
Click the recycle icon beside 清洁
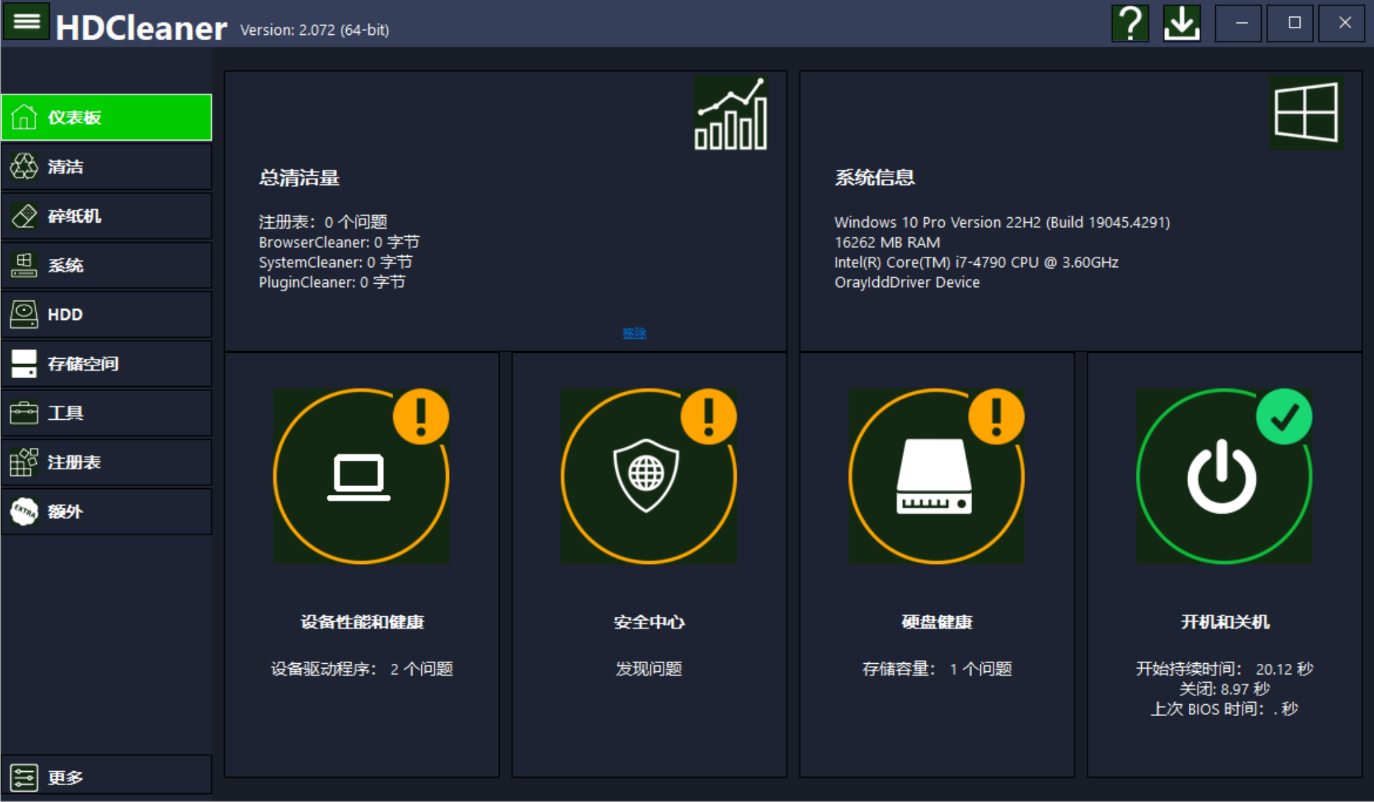(24, 166)
